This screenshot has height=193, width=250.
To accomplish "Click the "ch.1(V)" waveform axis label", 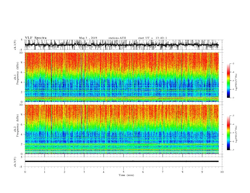I will [15, 45].
